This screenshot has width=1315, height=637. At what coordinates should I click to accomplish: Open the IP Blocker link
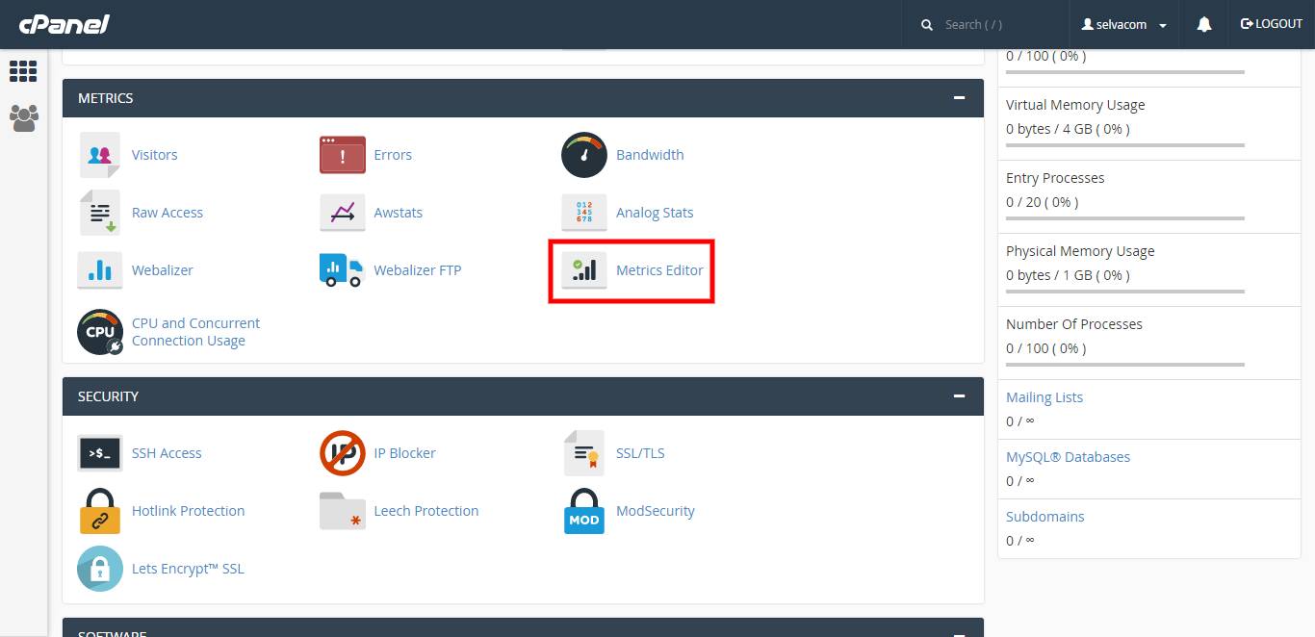click(x=404, y=453)
